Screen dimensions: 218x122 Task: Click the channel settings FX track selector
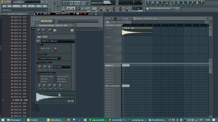pyautogui.click(x=72, y=30)
